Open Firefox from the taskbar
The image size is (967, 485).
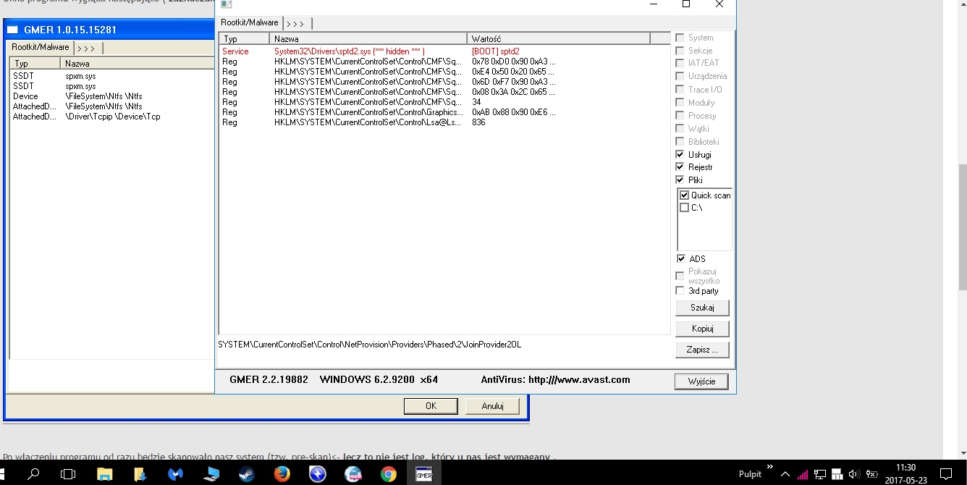282,474
